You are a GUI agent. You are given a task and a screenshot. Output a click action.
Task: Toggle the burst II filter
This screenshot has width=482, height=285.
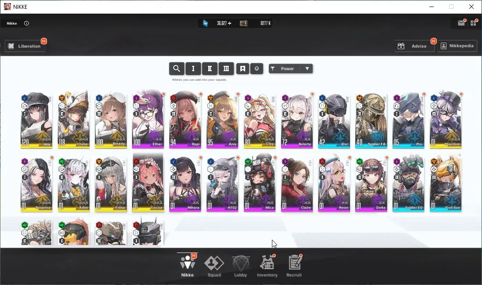tap(210, 69)
